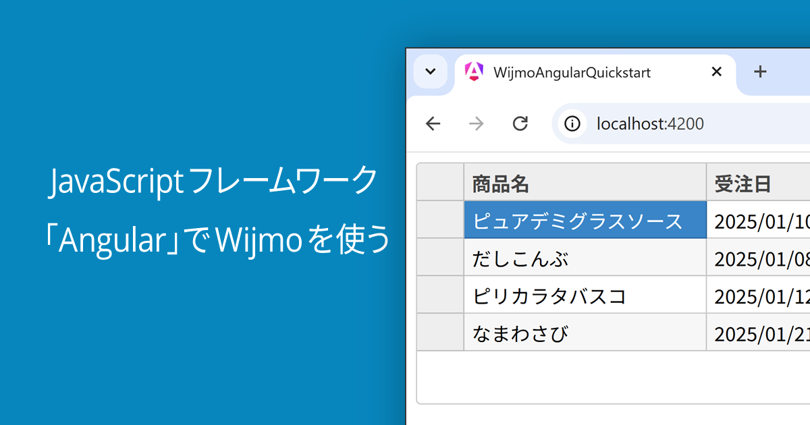Select the date cell in ピリカラタバスコ row
810x425 pixels.
pos(759,295)
